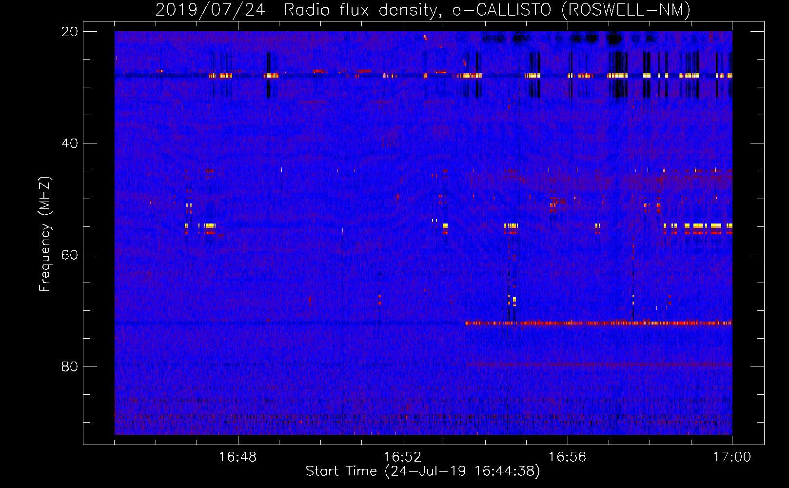Click the 20 frequency tick label
Image resolution: width=789 pixels, height=488 pixels.
(x=70, y=32)
